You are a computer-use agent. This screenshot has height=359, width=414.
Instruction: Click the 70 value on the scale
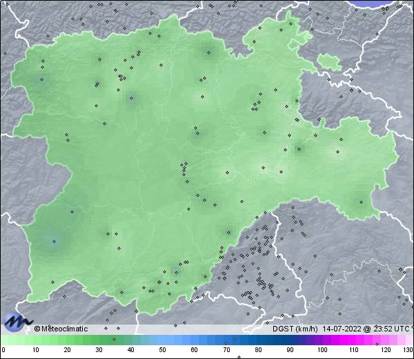(226, 350)
